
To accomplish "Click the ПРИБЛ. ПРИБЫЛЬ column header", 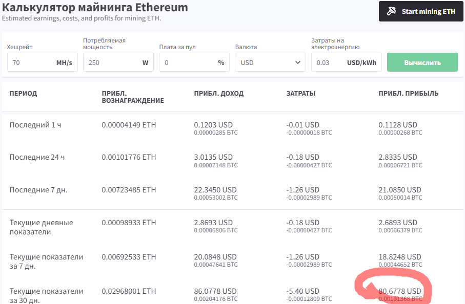I will [x=408, y=94].
